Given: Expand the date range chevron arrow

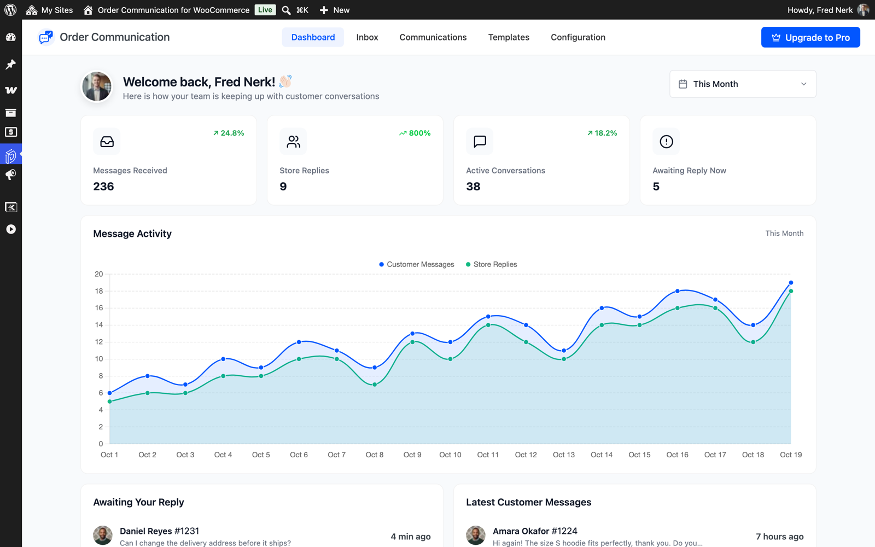Looking at the screenshot, I should coord(803,84).
